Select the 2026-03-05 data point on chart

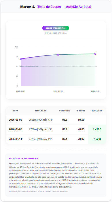21,59
